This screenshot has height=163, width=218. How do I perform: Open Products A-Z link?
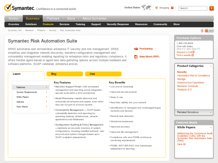coord(184,90)
